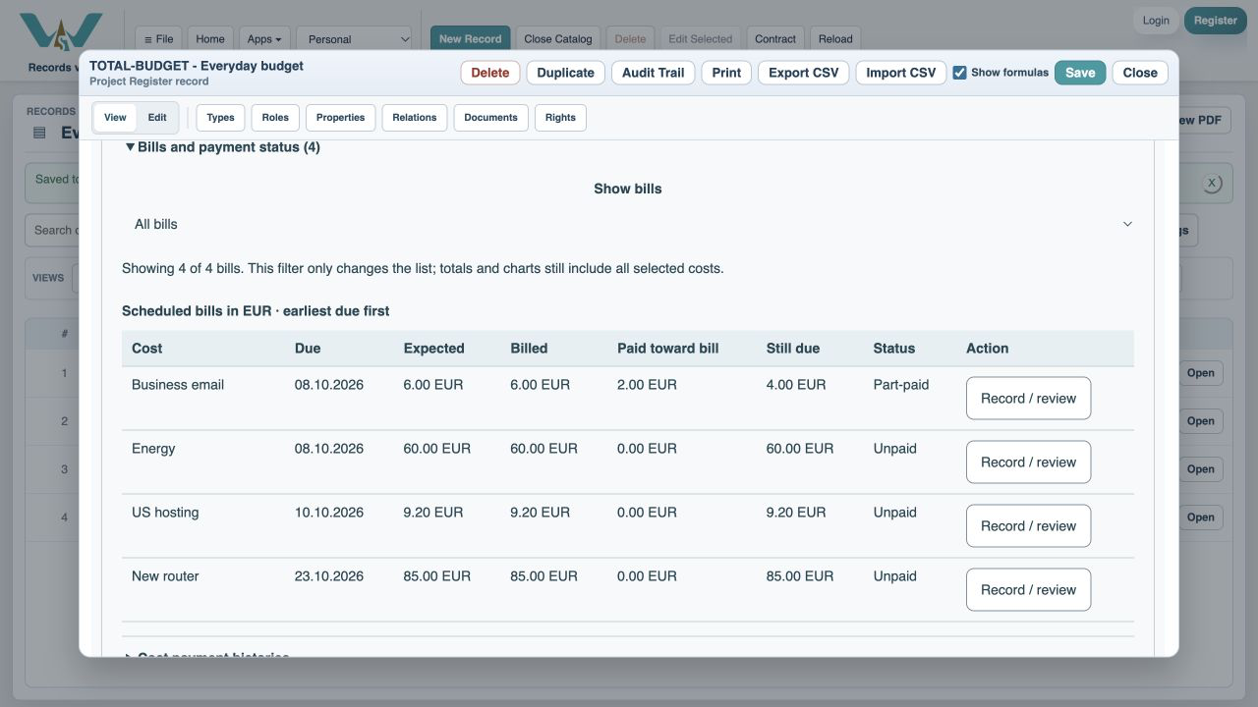The image size is (1258, 707).
Task: Print the record
Action: (x=726, y=73)
